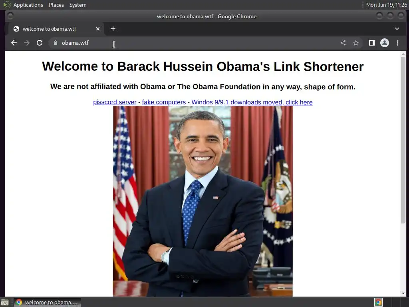This screenshot has height=307, width=409.
Task: Bookmark this page with the star icon
Action: 356,43
